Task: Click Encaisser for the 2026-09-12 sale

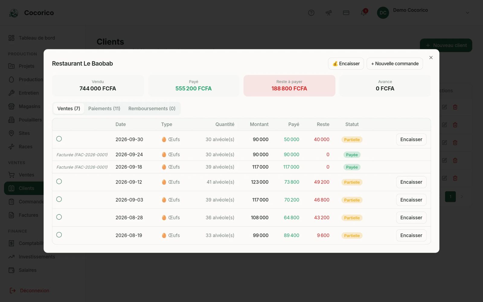Action: [411, 182]
